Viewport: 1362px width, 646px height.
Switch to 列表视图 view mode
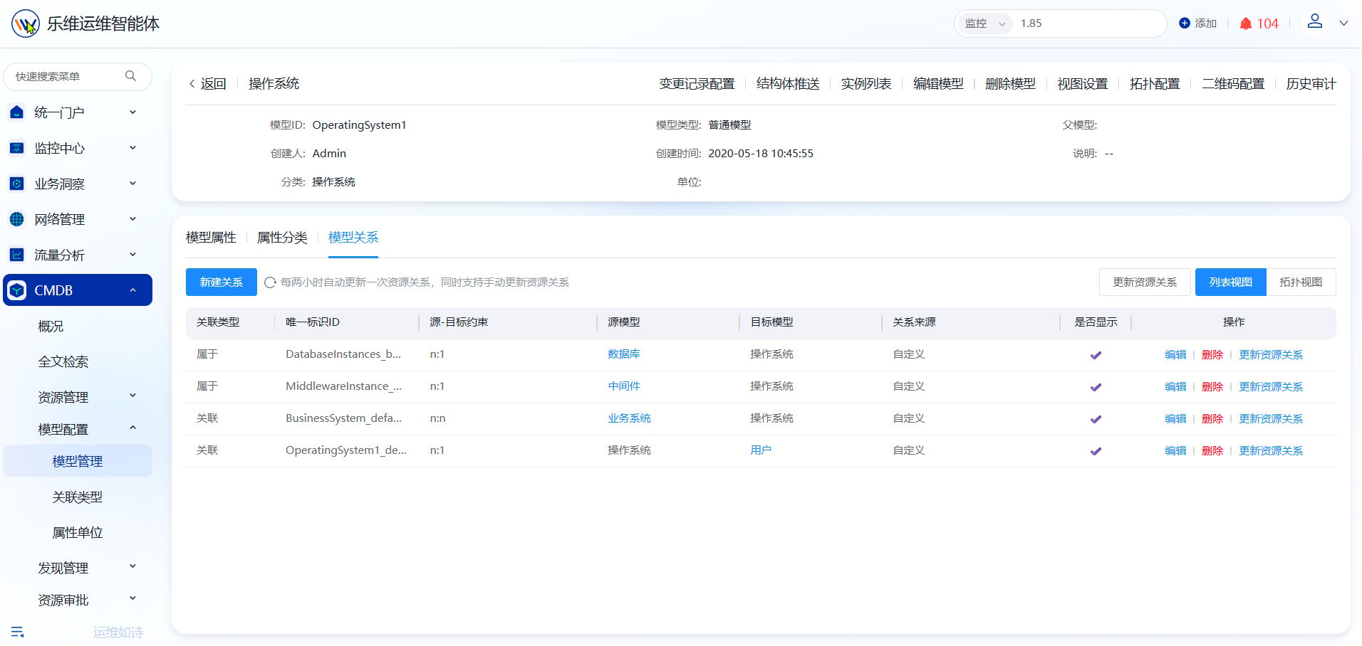click(1230, 282)
